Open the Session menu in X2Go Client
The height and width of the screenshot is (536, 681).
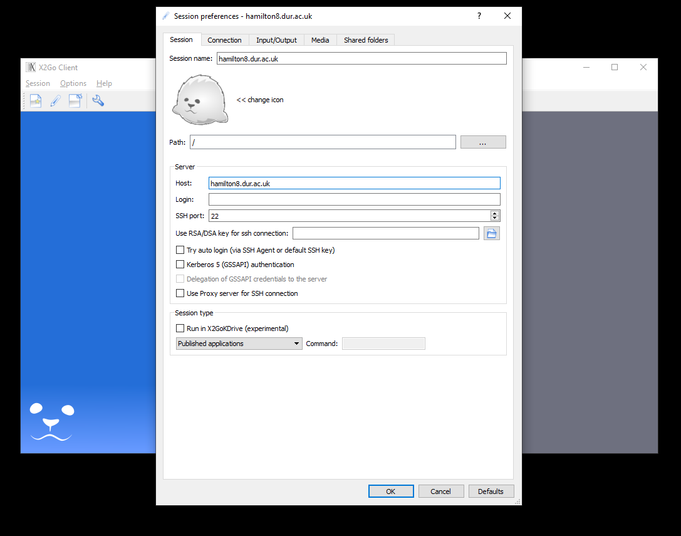(x=38, y=83)
